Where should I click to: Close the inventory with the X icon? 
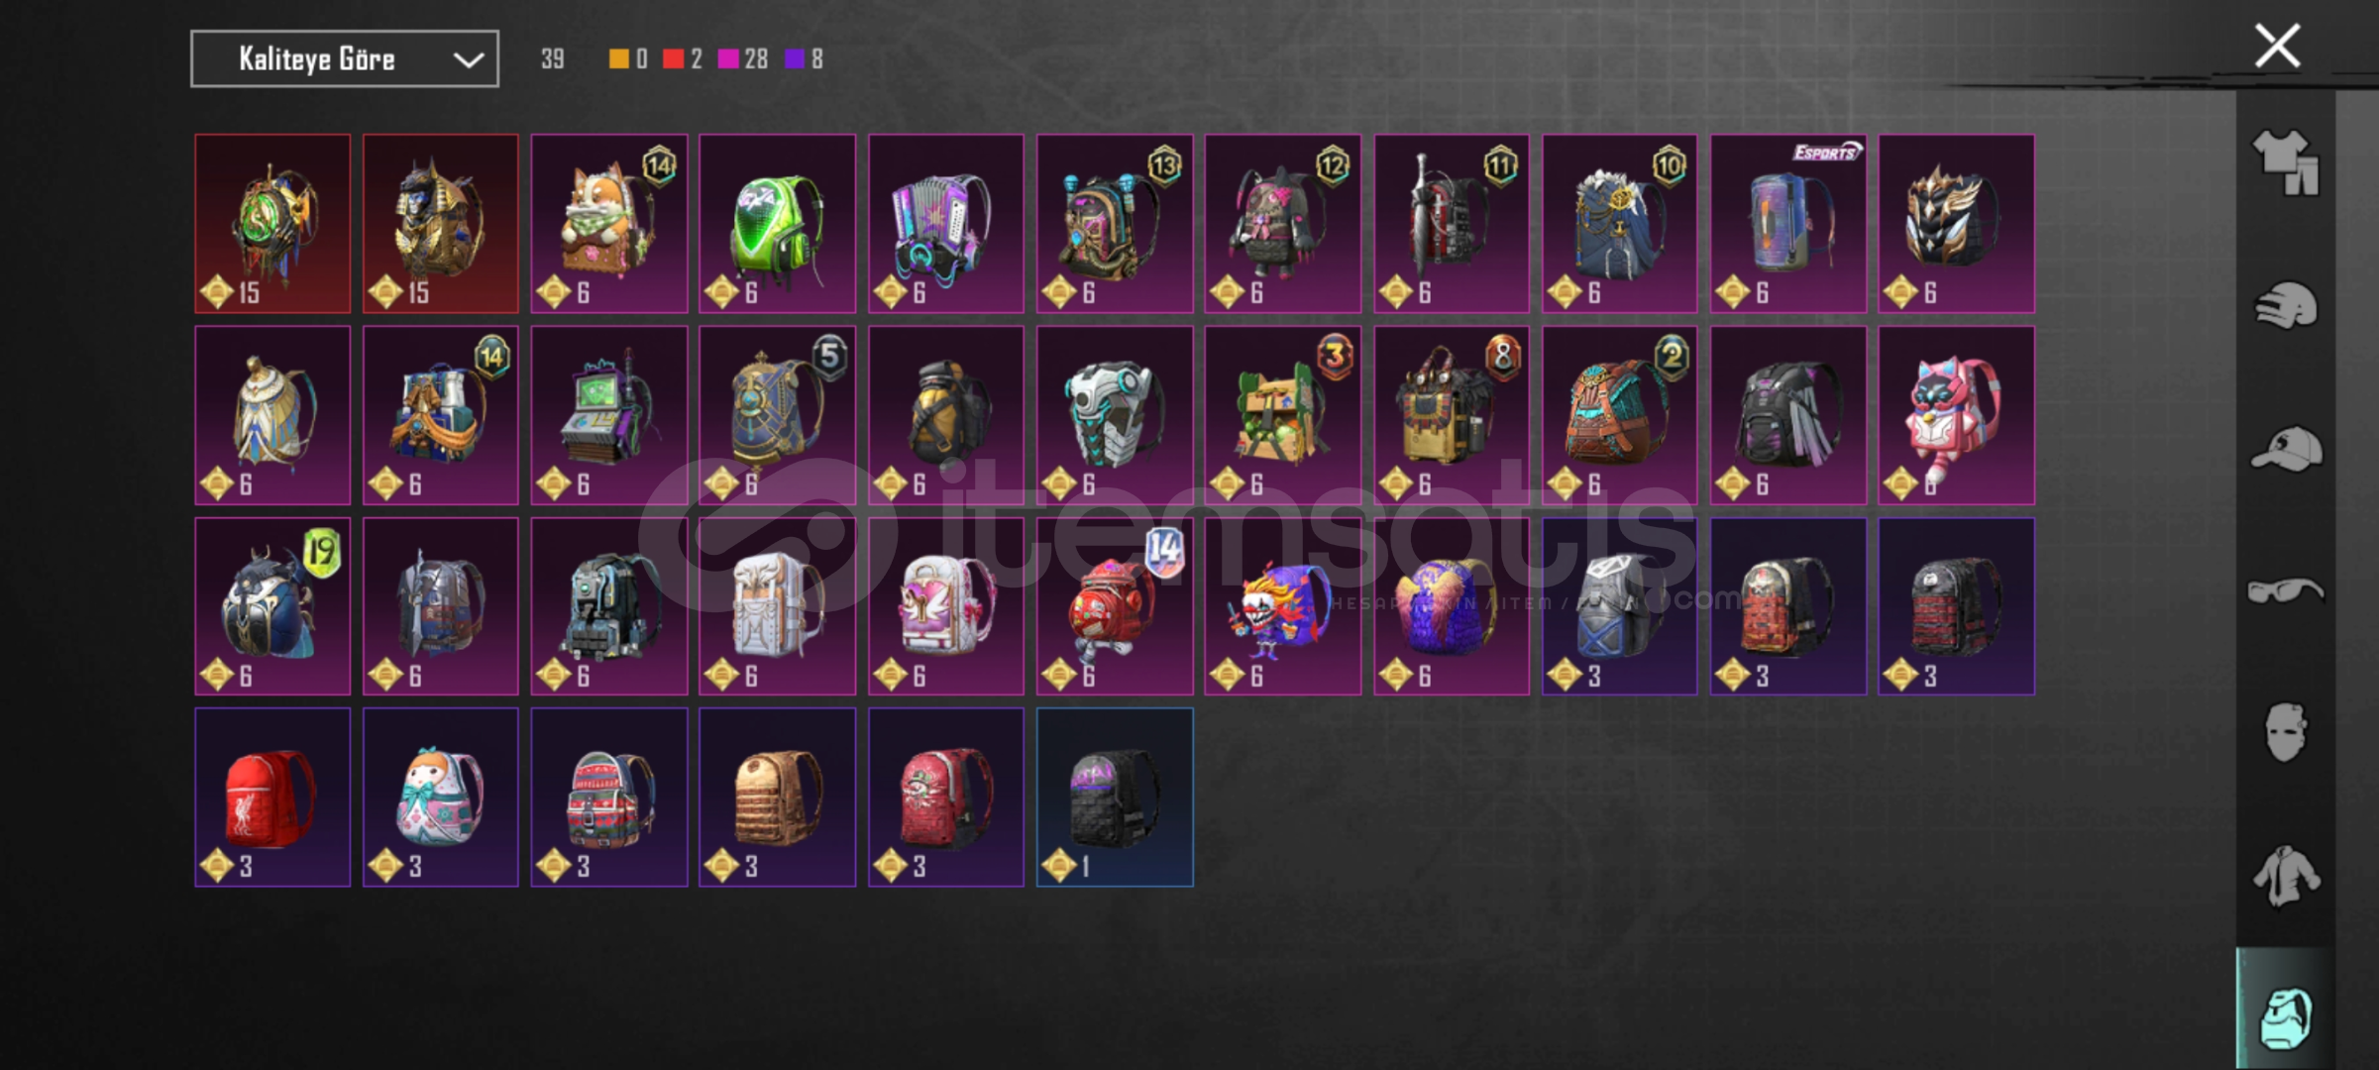(x=2277, y=46)
